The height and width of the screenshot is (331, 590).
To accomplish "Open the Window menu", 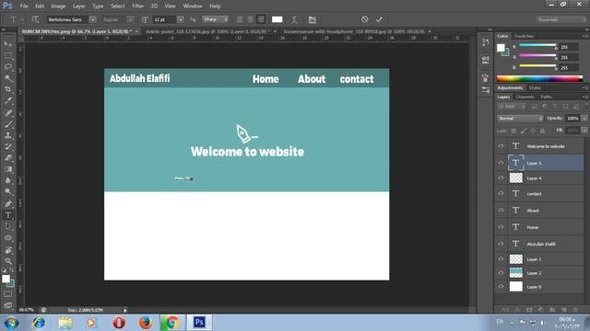I will click(193, 6).
